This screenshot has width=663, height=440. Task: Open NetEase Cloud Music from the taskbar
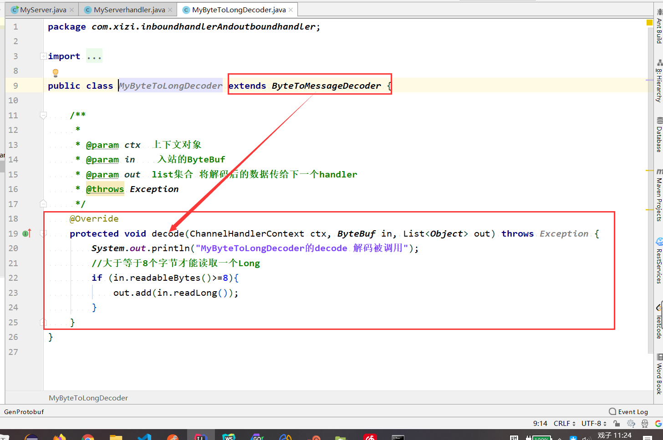pyautogui.click(x=370, y=437)
